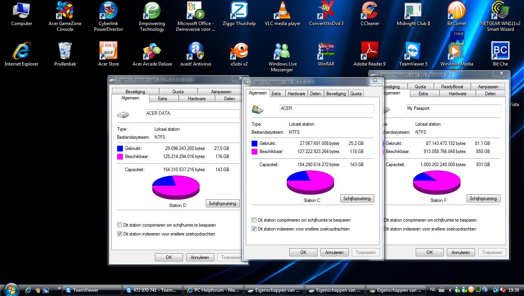
Task: Click the NL language indicator in taskbar
Action: pyautogui.click(x=433, y=290)
